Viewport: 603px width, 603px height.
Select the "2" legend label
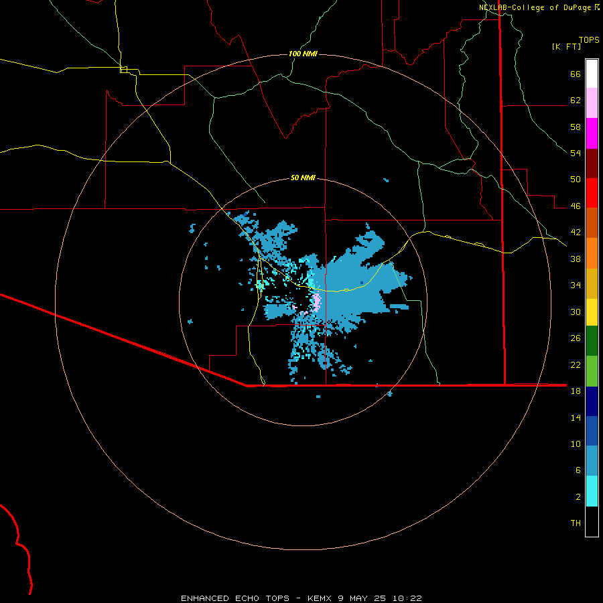coord(578,497)
